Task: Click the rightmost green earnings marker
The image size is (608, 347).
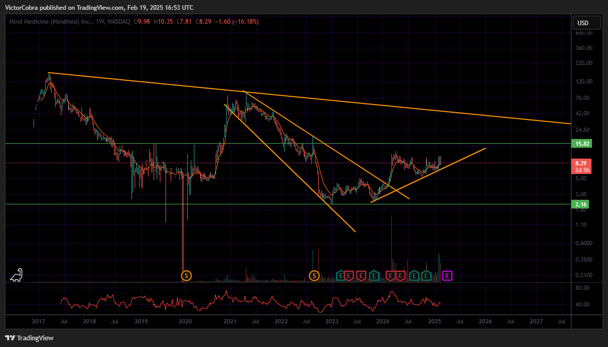Action: pos(426,276)
